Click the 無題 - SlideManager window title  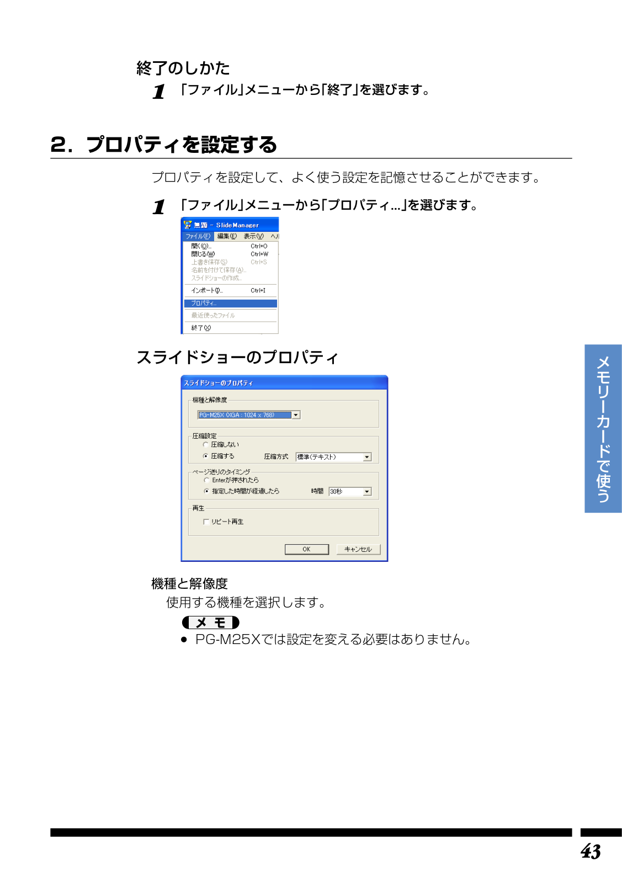click(x=226, y=225)
